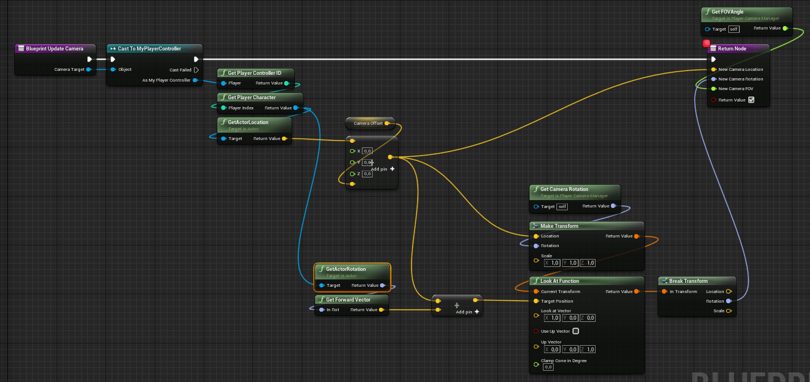Click the Look At Function Target Position pin
Viewport: 810px width, 382px height.
pyautogui.click(x=536, y=302)
